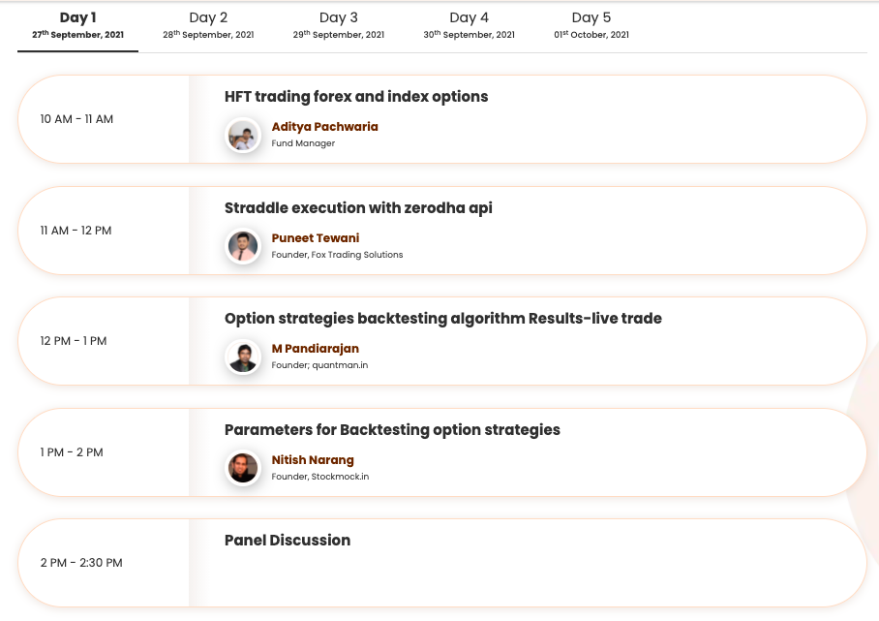Click Parameters for Backtesting option strategies title
The width and height of the screenshot is (879, 621).
[x=392, y=430]
